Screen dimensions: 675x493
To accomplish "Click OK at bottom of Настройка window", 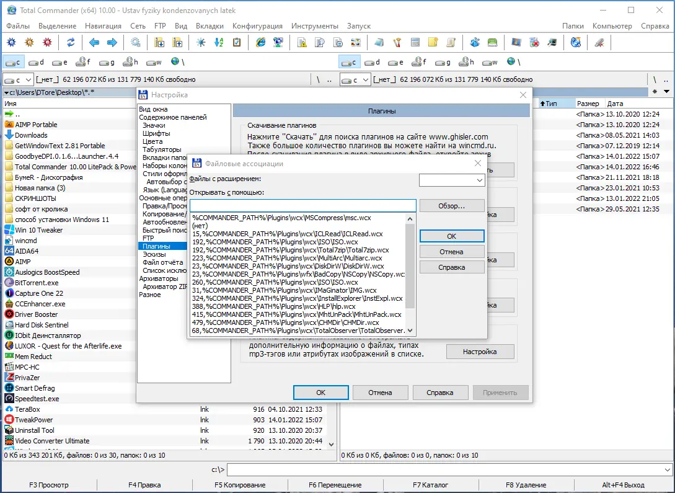I will click(320, 393).
